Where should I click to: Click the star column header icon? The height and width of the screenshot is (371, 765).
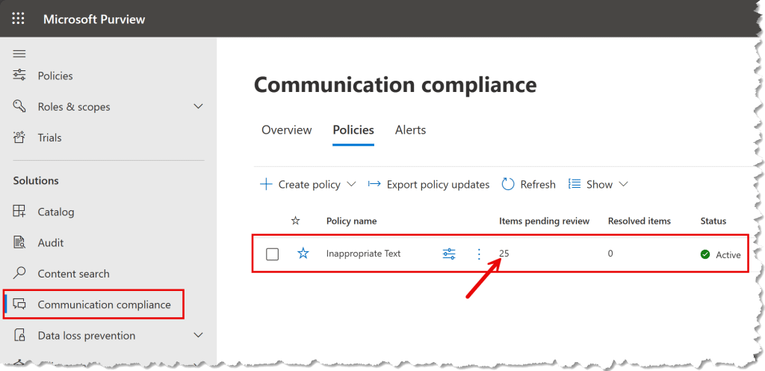(295, 221)
